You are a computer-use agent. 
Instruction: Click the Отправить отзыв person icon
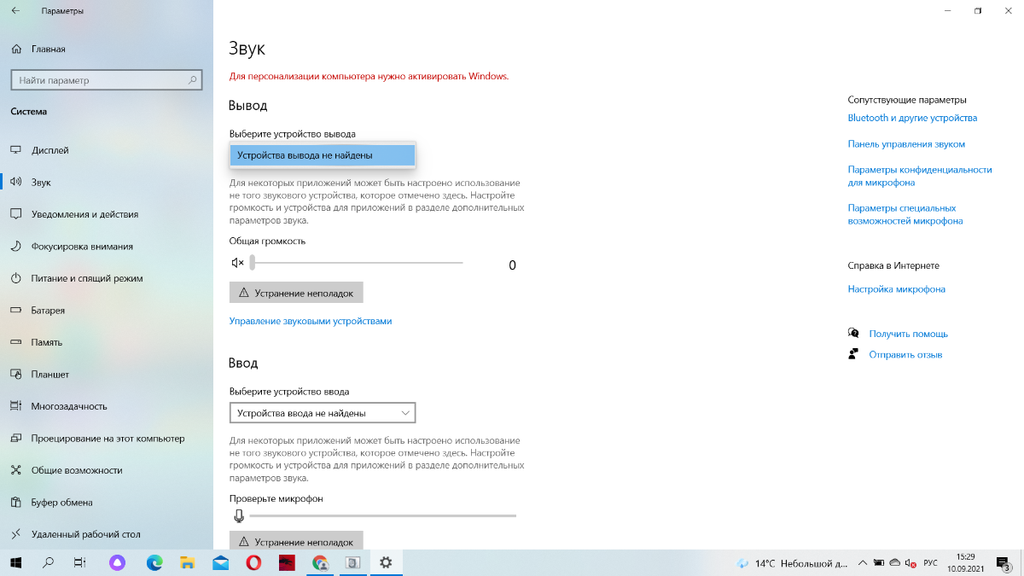[853, 353]
